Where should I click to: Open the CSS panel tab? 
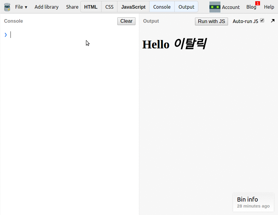[109, 7]
